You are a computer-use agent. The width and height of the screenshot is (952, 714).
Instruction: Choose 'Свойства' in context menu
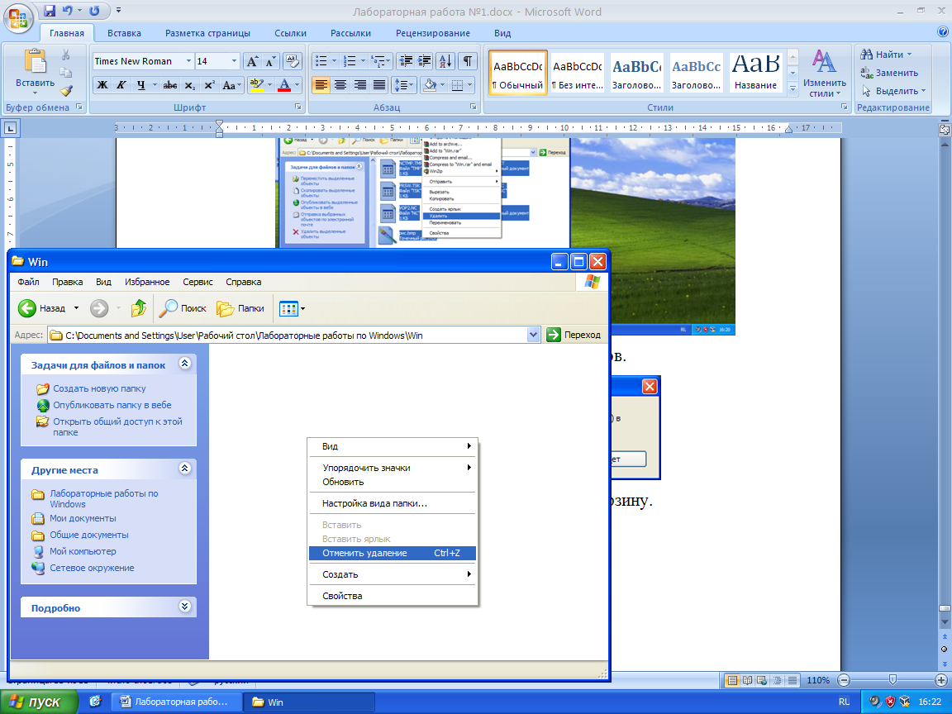393,596
